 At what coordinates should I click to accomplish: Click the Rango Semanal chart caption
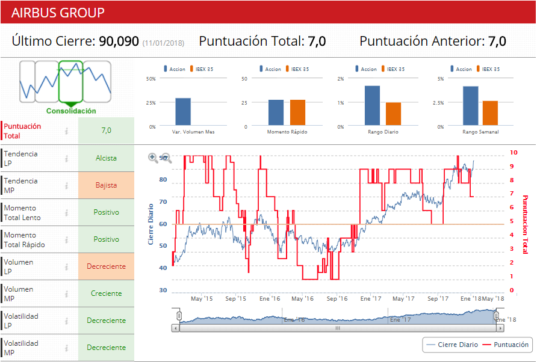coord(480,132)
